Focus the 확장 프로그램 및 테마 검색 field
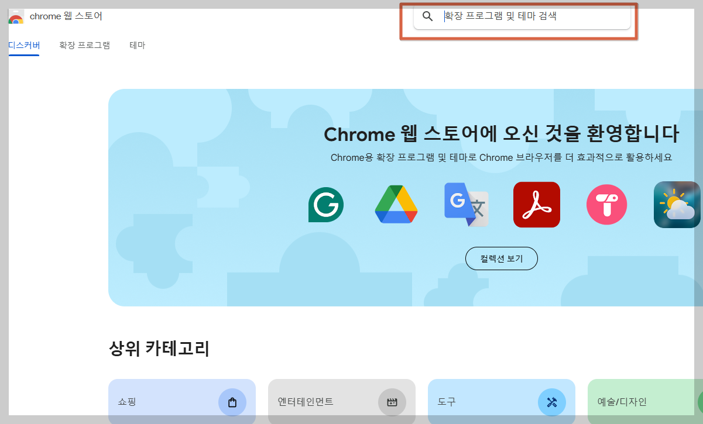 (x=522, y=16)
